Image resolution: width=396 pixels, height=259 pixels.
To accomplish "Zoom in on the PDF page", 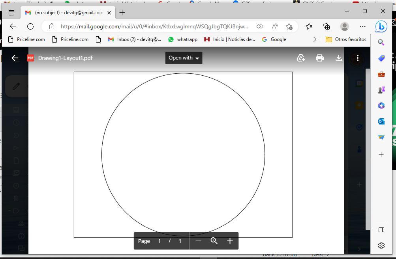I will click(229, 241).
